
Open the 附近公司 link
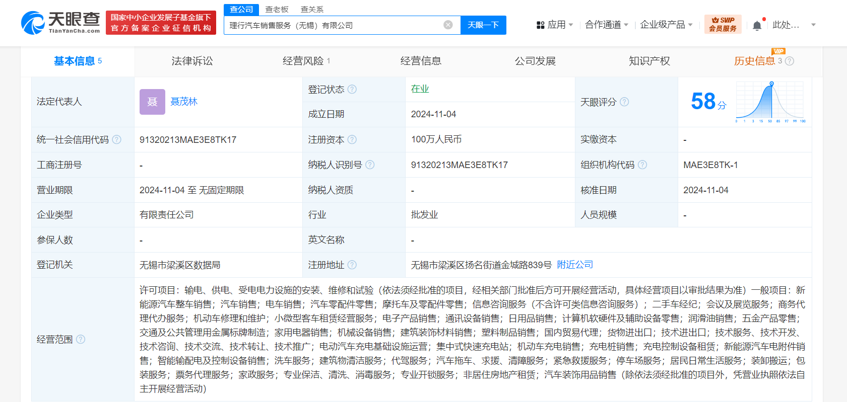[575, 265]
